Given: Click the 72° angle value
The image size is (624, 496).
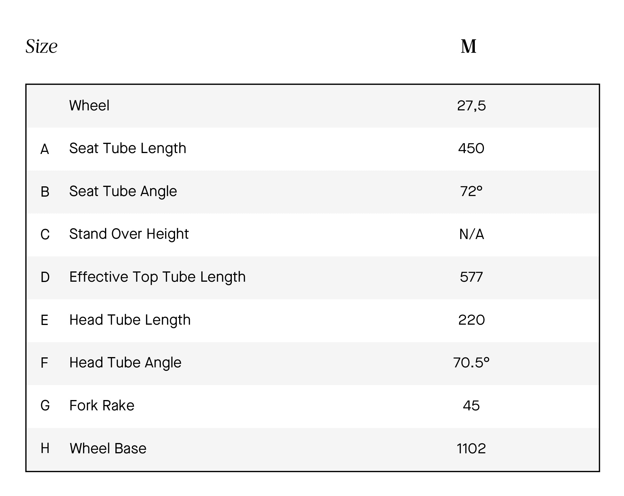Looking at the screenshot, I should pos(471,191).
